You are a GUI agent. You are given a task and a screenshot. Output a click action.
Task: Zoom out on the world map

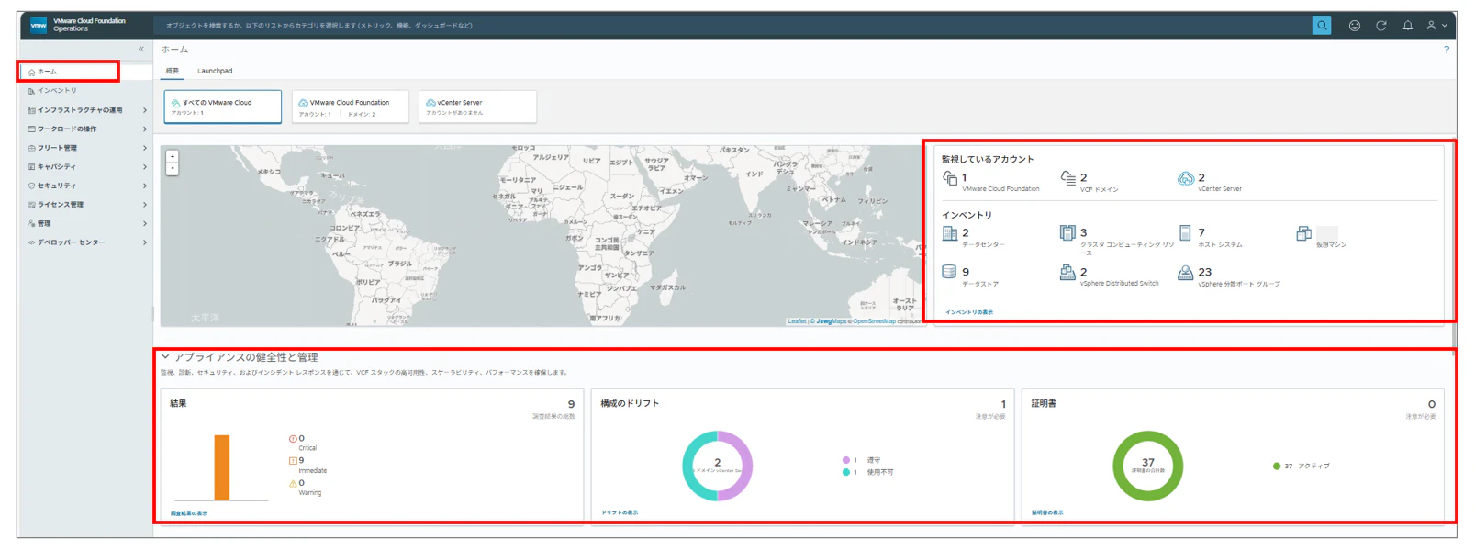[x=172, y=169]
